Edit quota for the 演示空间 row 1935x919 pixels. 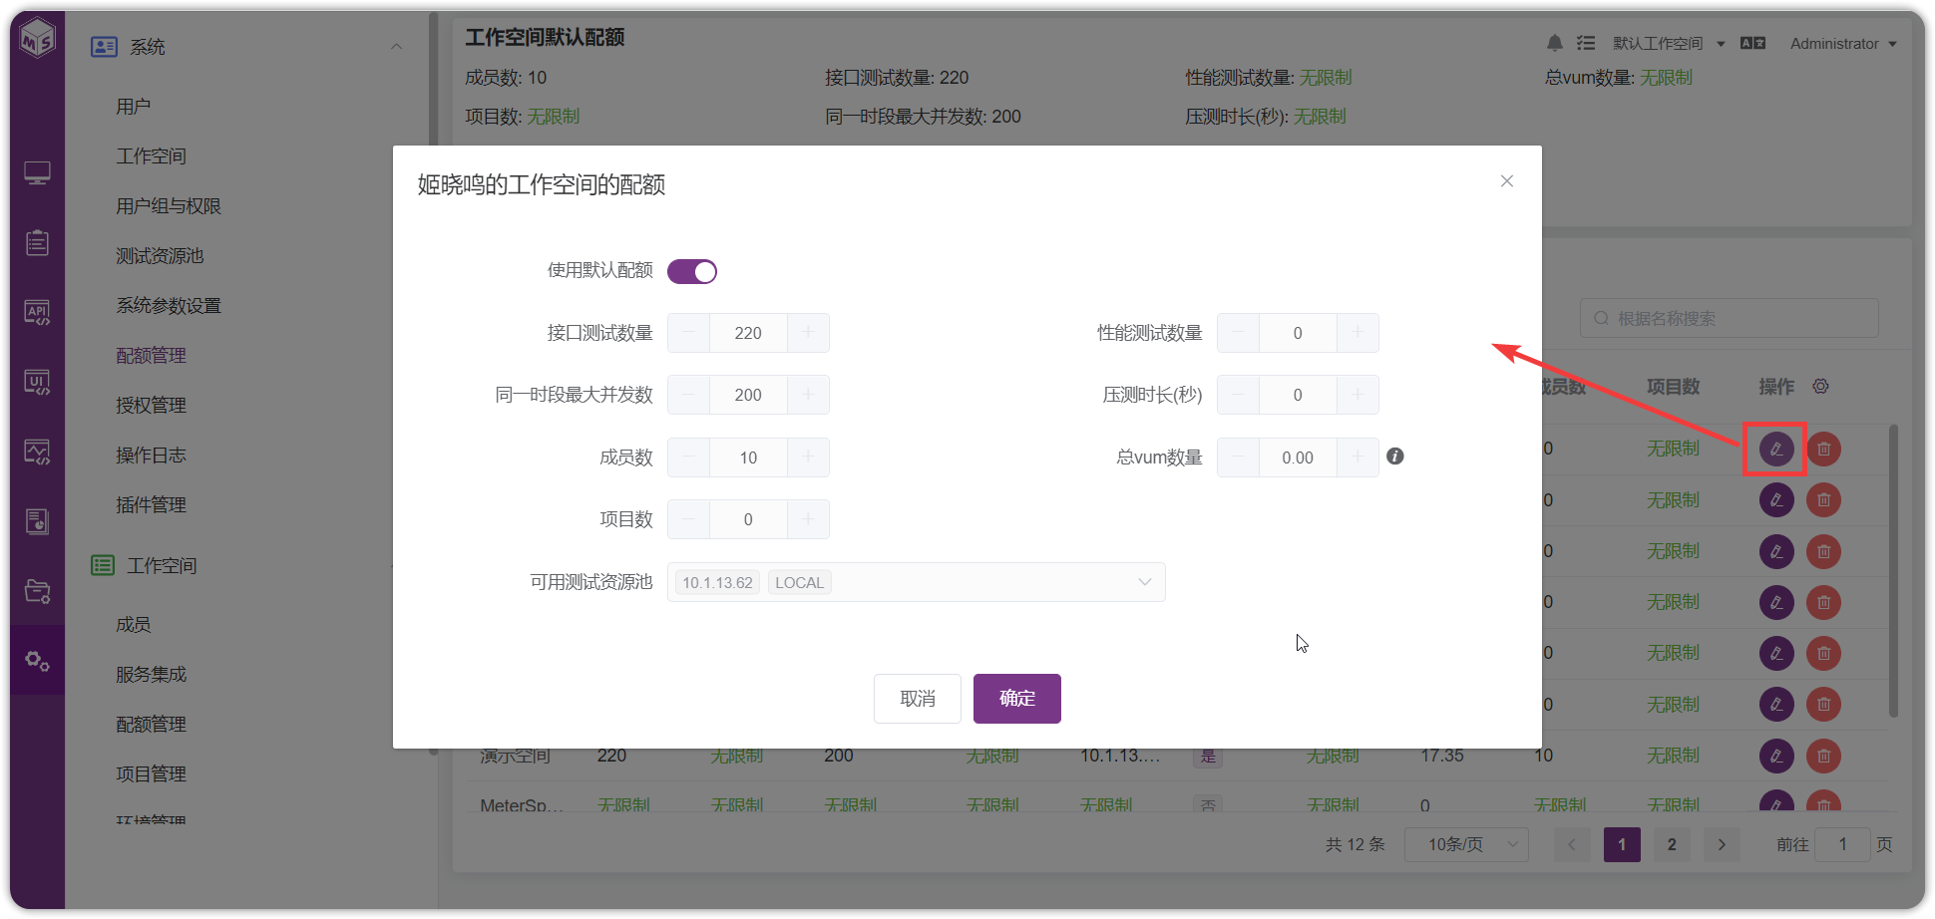pyautogui.click(x=1775, y=756)
